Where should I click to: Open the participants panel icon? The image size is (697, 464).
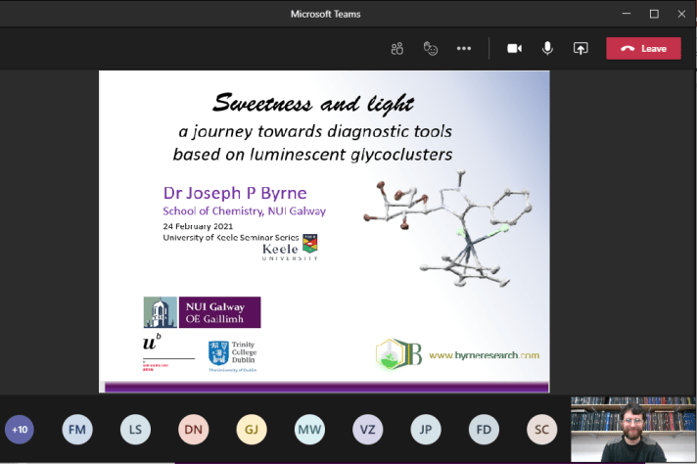[x=396, y=48]
